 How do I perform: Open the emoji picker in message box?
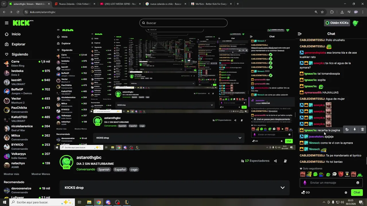coord(358,183)
